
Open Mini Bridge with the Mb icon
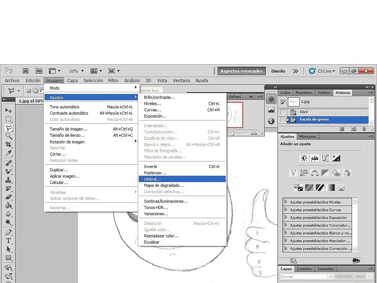[39, 71]
